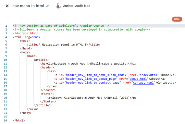Open author avatar image

tap(59, 6)
